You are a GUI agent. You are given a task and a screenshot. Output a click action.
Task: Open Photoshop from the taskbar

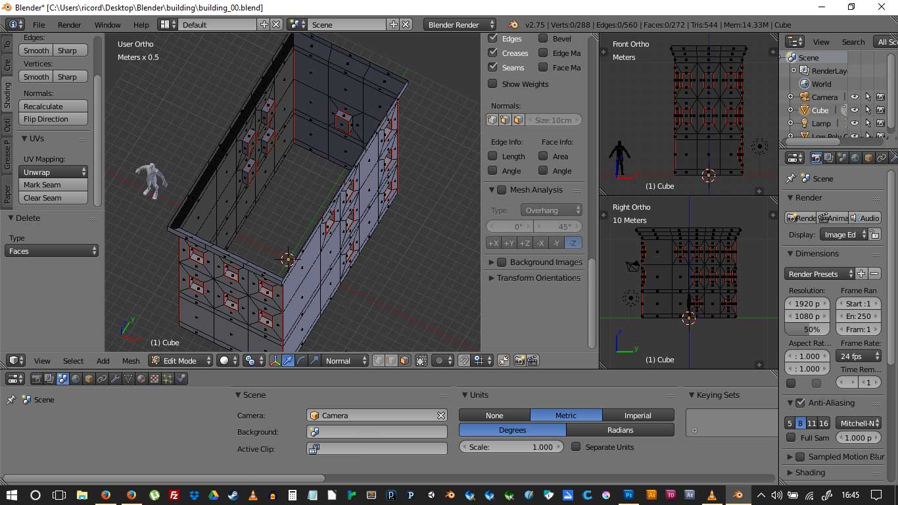coord(628,495)
